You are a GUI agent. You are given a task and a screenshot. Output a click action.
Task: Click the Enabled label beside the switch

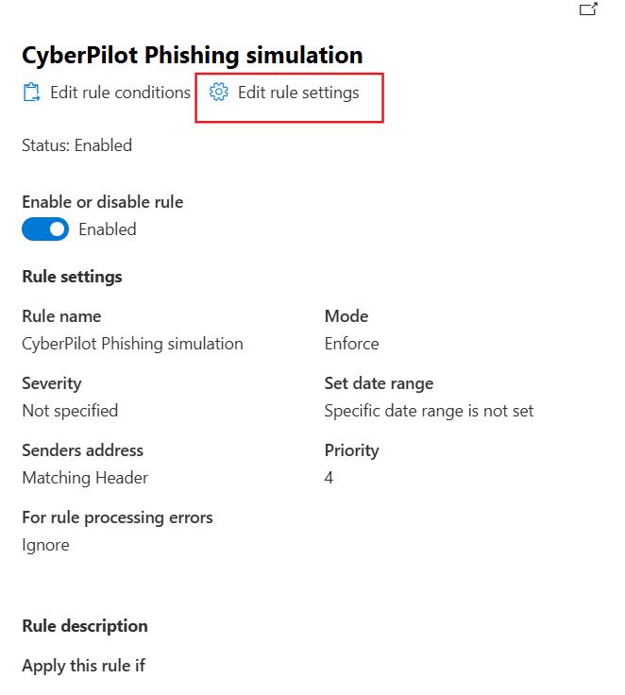pos(107,229)
